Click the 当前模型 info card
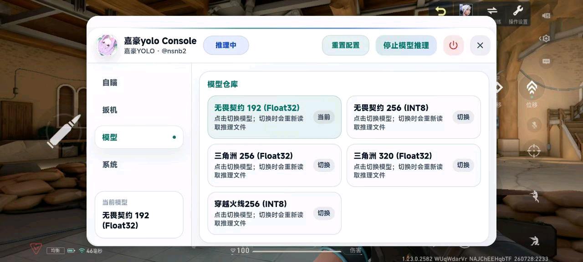 tap(139, 215)
